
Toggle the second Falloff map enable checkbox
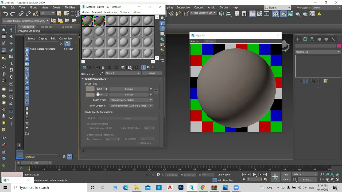tap(151, 95)
